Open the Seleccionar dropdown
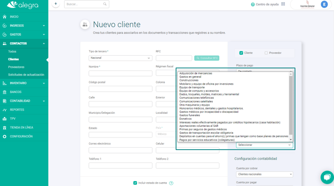Screen dimensions: 334x186 pyautogui.click(x=265, y=145)
